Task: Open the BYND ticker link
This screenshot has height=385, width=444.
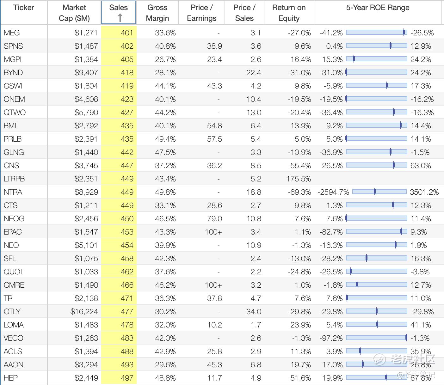Action: [x=13, y=73]
